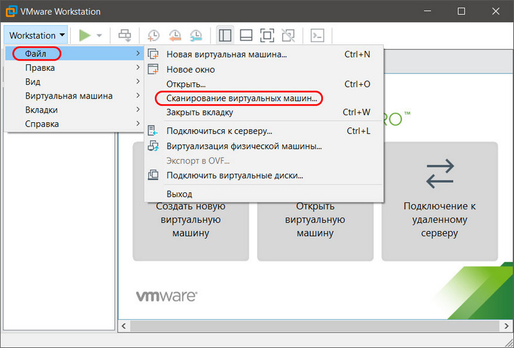Power on virtual machine with green play button
The image size is (514, 348).
(85, 35)
